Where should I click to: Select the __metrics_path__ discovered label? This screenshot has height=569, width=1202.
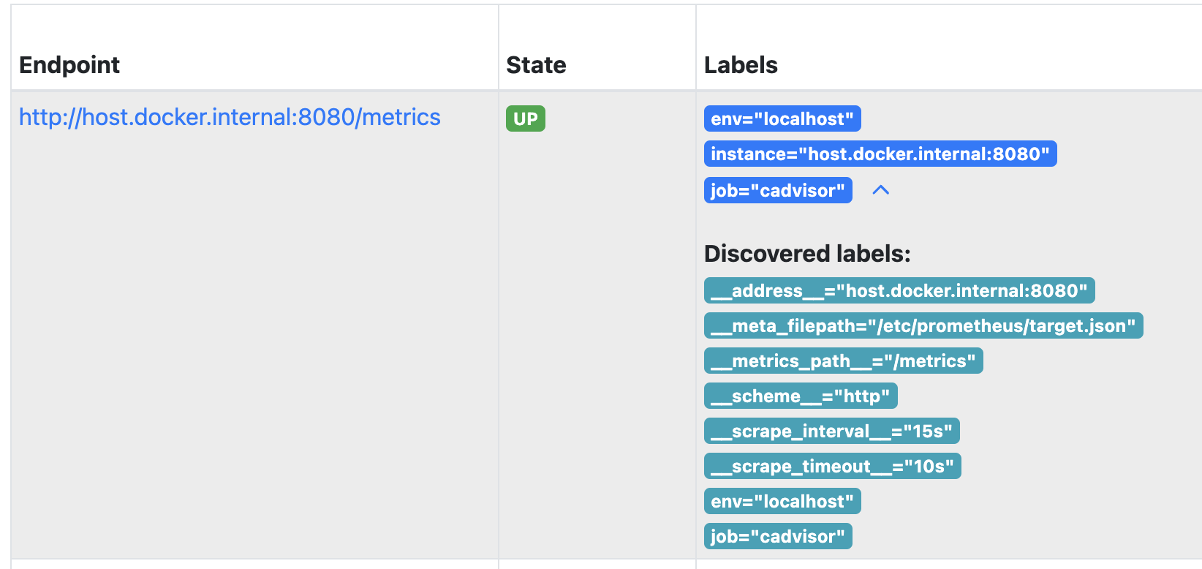coord(844,361)
